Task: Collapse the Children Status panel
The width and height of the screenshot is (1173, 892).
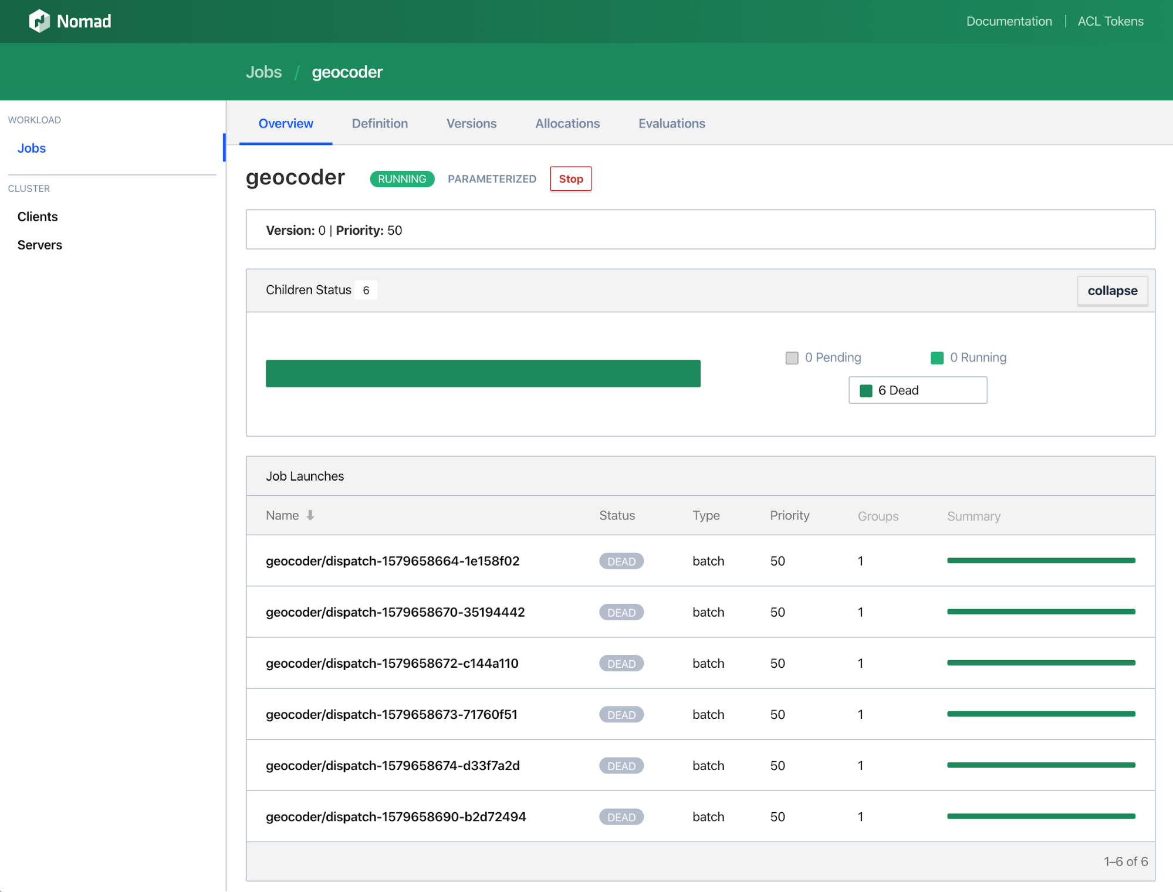Action: click(1112, 290)
